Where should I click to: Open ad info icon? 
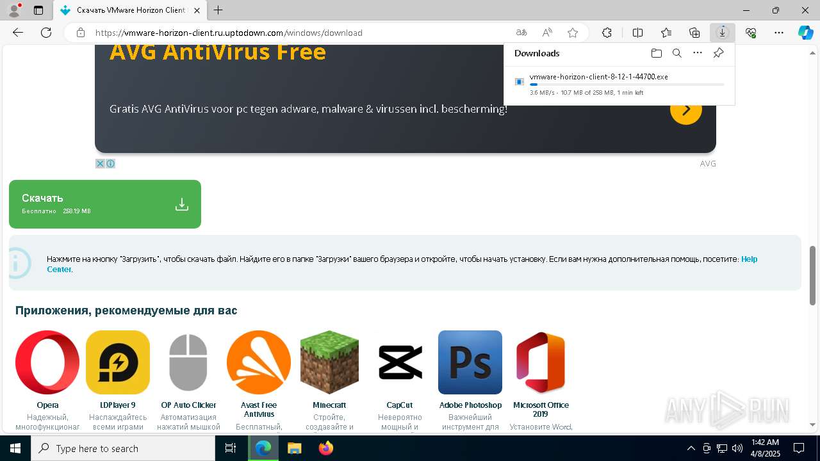[110, 164]
